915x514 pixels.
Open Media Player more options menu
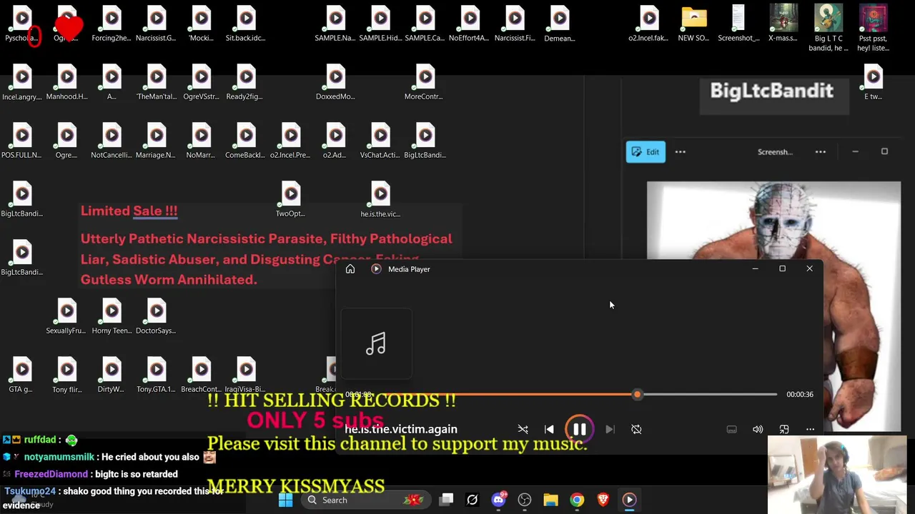point(810,429)
